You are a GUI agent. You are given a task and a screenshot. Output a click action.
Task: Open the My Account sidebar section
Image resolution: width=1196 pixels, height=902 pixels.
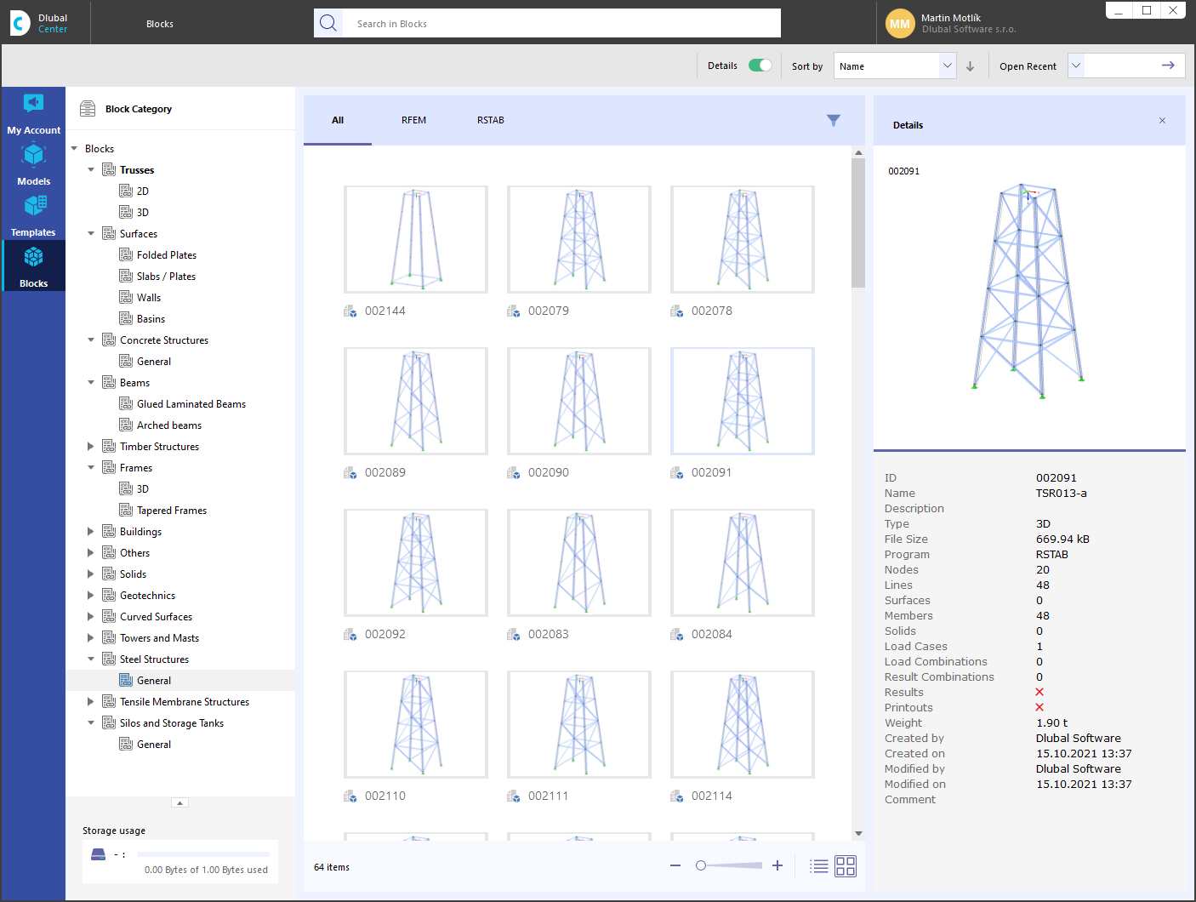click(x=33, y=113)
